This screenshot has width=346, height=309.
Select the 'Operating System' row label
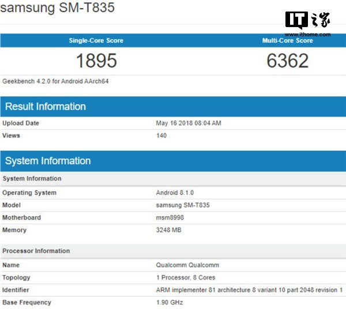click(x=29, y=193)
